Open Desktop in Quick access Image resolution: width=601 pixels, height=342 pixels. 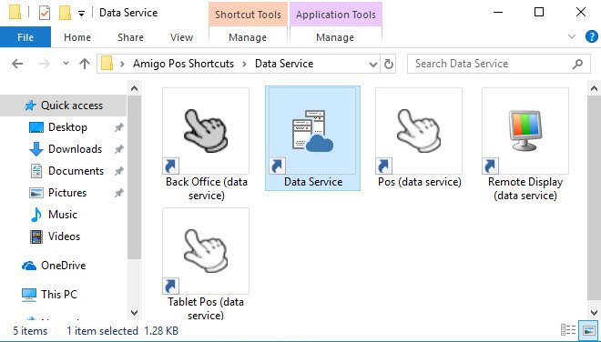tap(67, 127)
